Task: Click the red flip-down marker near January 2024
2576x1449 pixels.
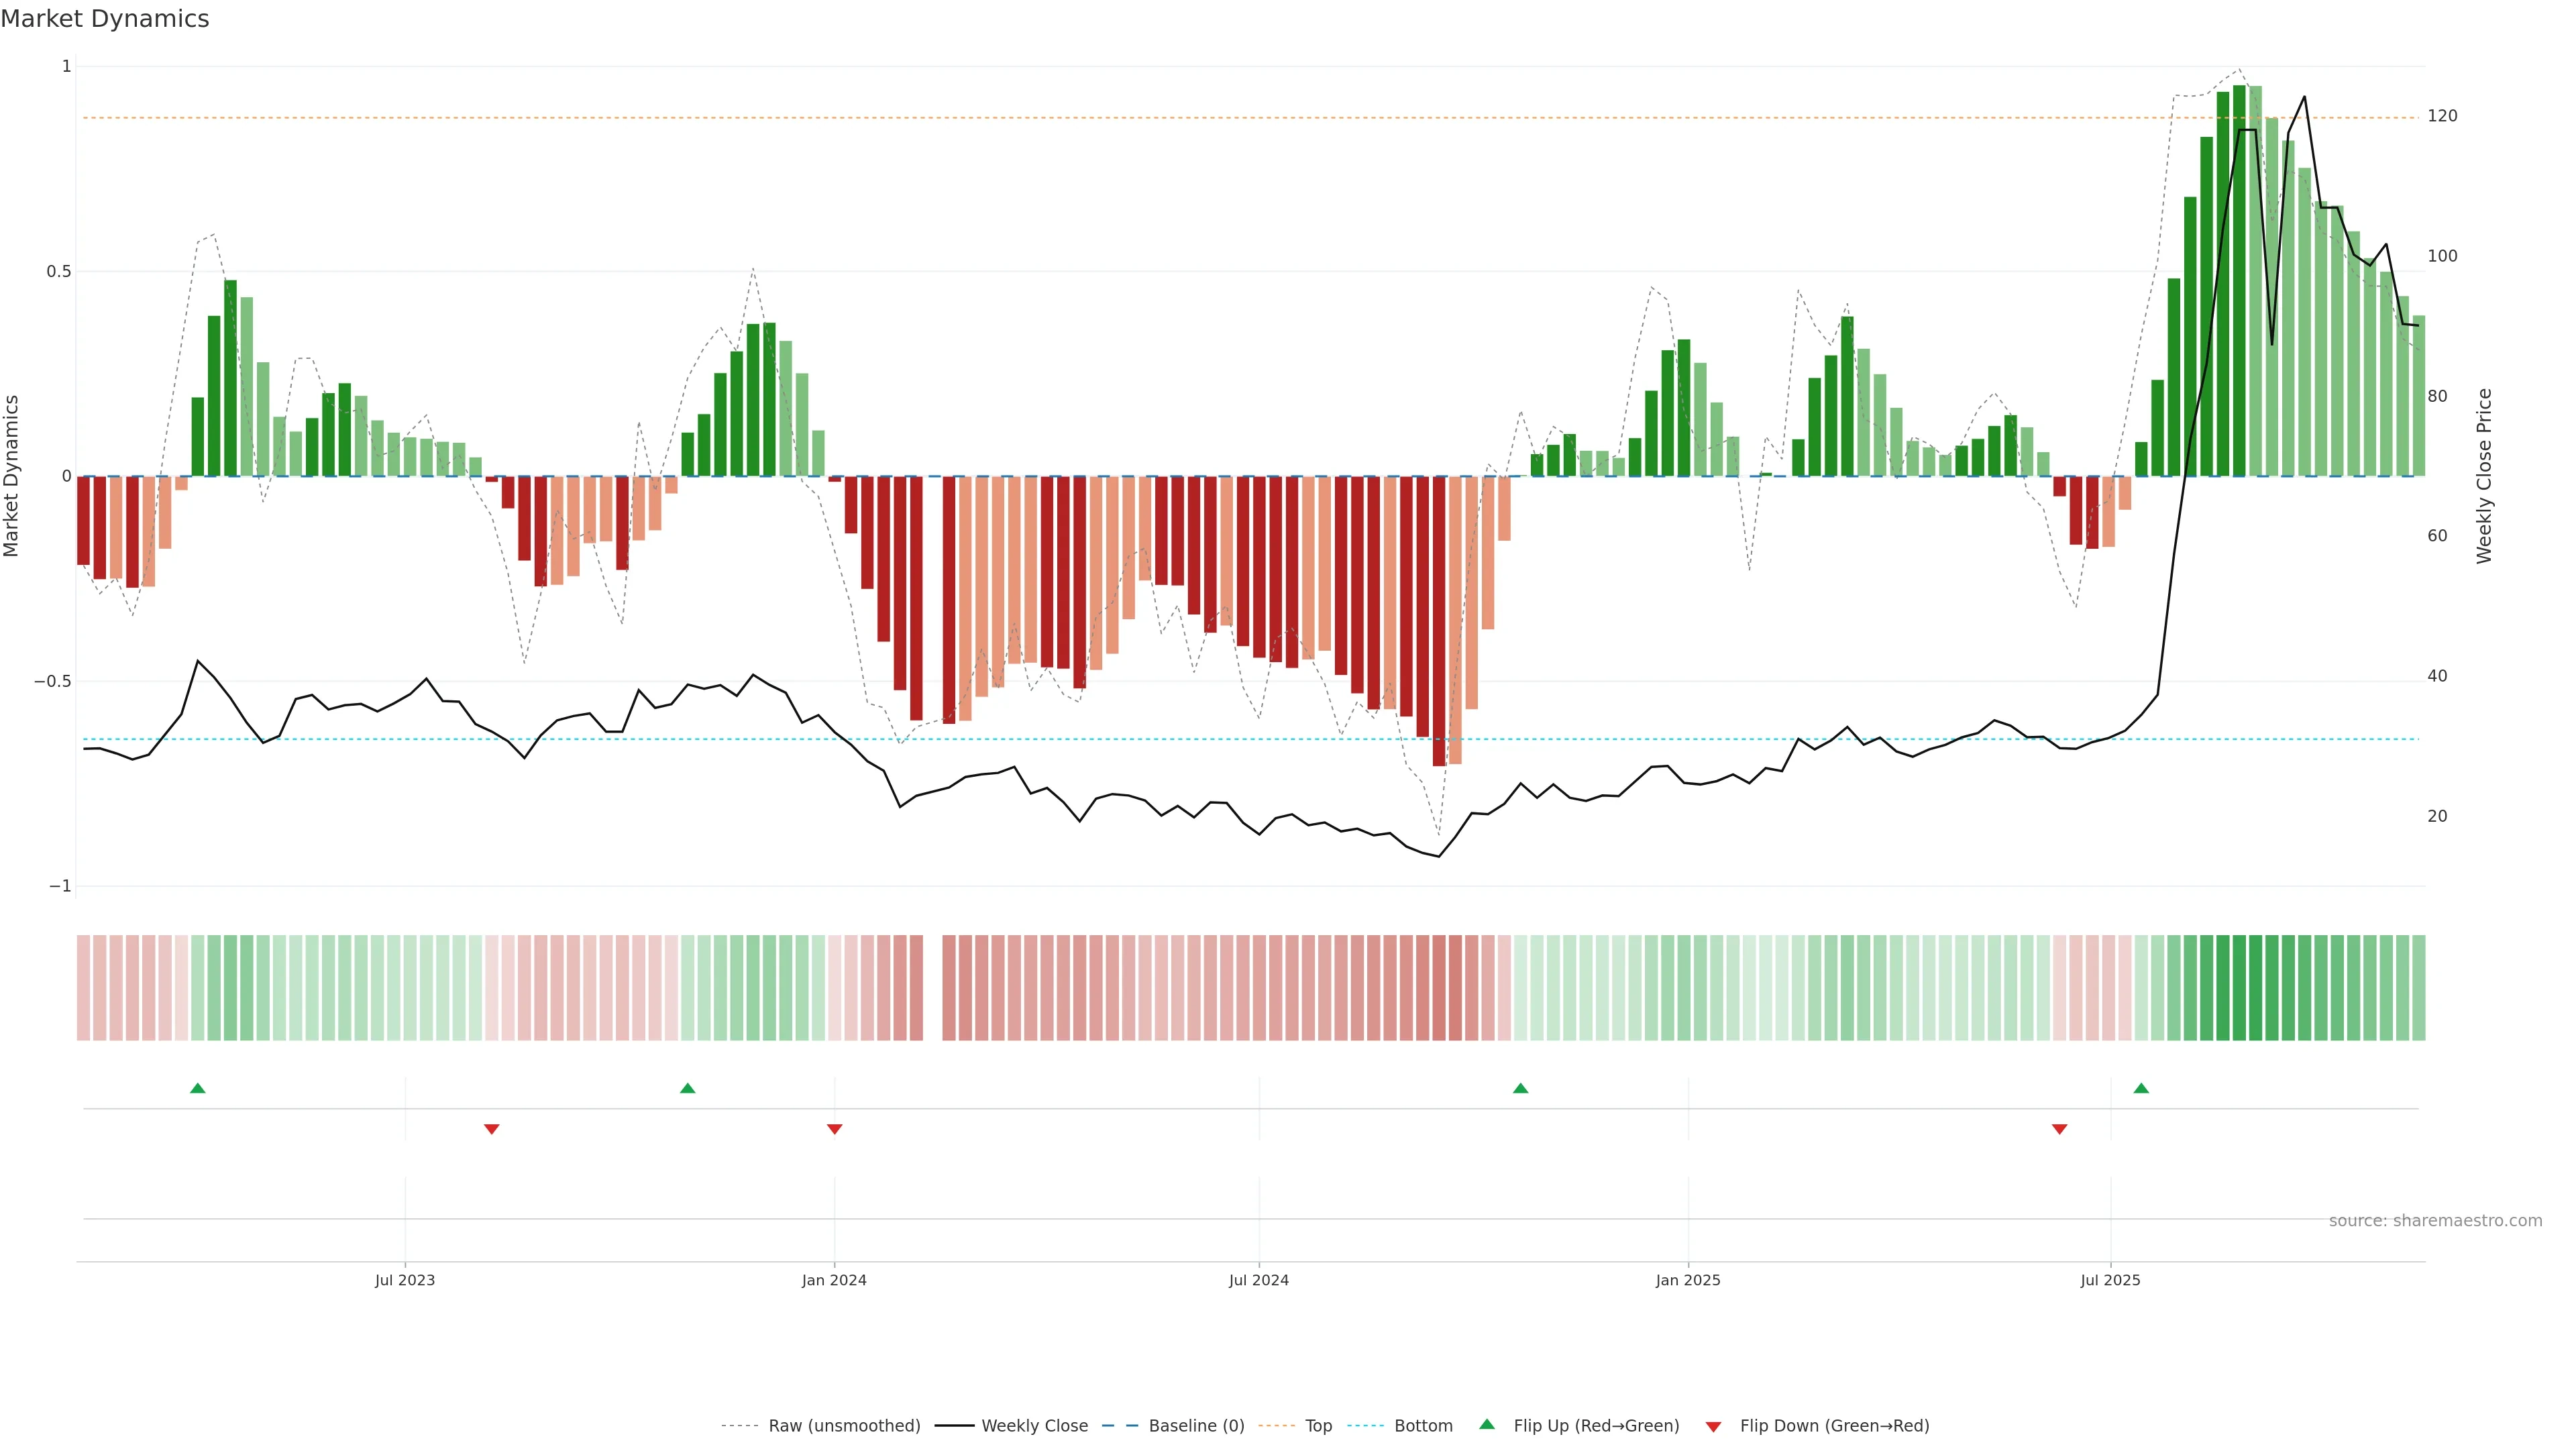Action: coord(835,1129)
